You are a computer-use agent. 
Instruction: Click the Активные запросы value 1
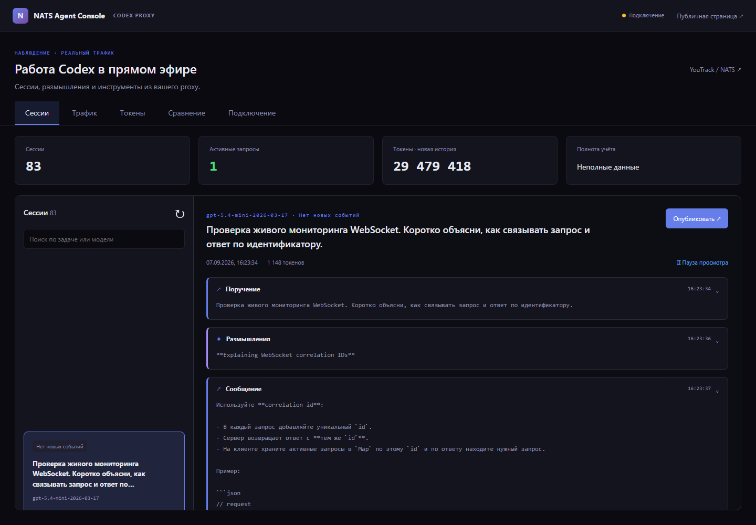tap(213, 166)
